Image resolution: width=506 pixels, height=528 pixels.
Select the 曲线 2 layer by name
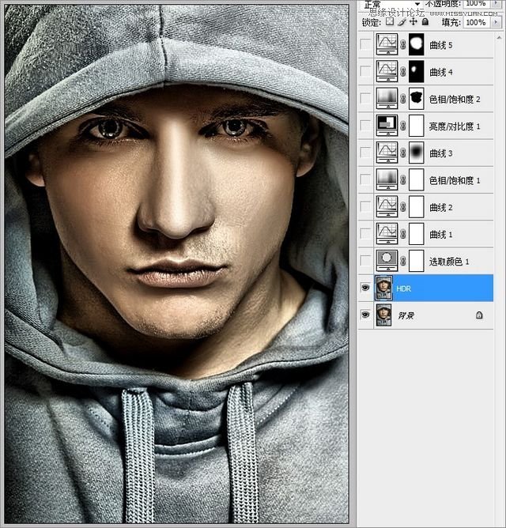pyautogui.click(x=440, y=207)
